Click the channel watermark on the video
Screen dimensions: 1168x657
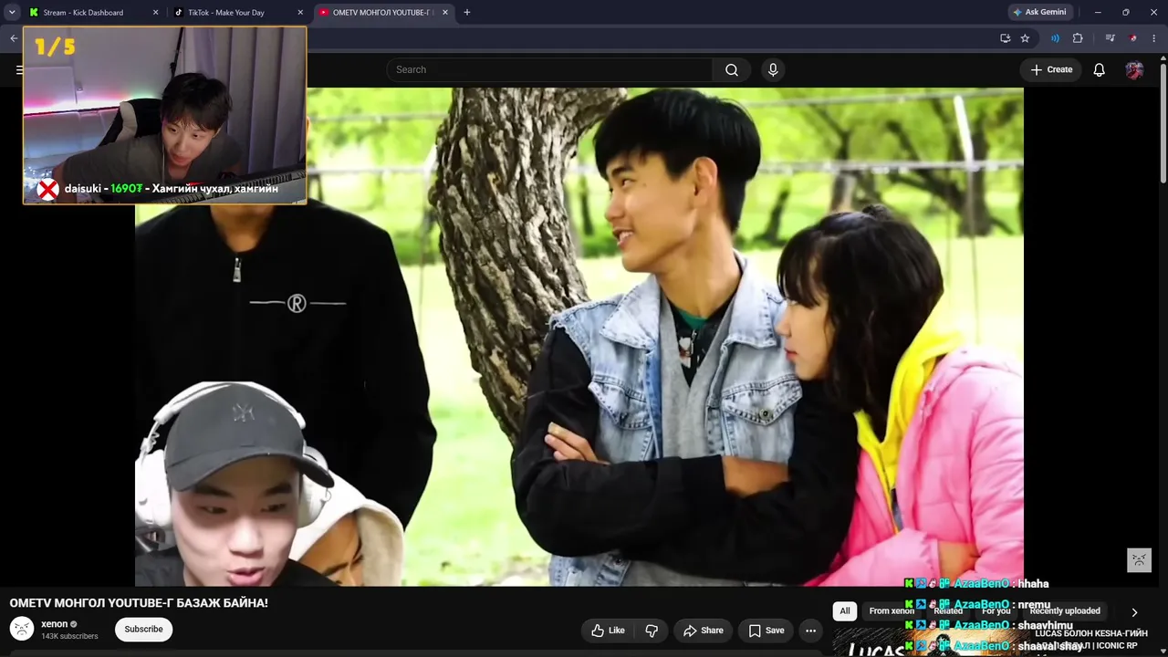pos(1139,559)
